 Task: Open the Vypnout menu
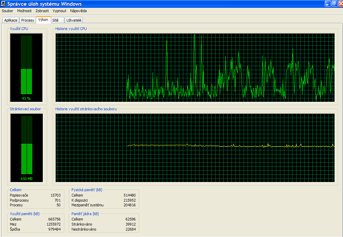tap(59, 11)
